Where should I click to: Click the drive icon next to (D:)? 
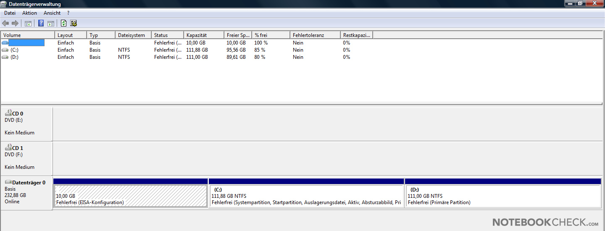pyautogui.click(x=5, y=57)
